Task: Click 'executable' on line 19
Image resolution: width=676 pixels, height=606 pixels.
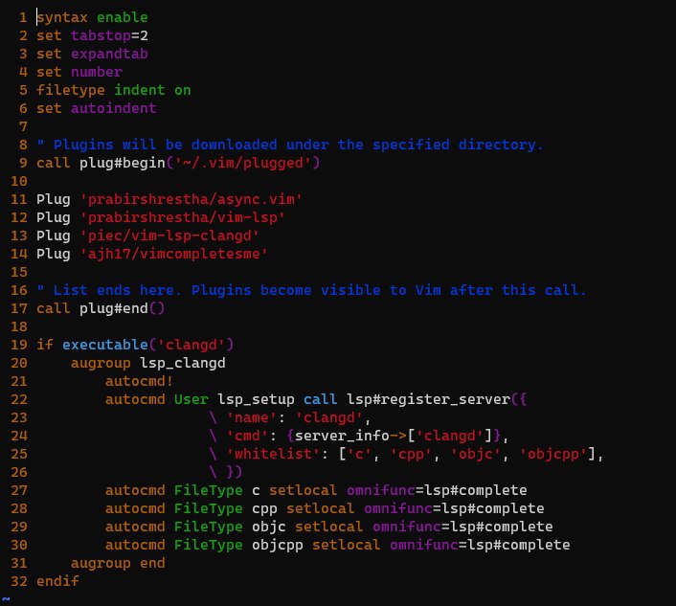Action: [105, 345]
